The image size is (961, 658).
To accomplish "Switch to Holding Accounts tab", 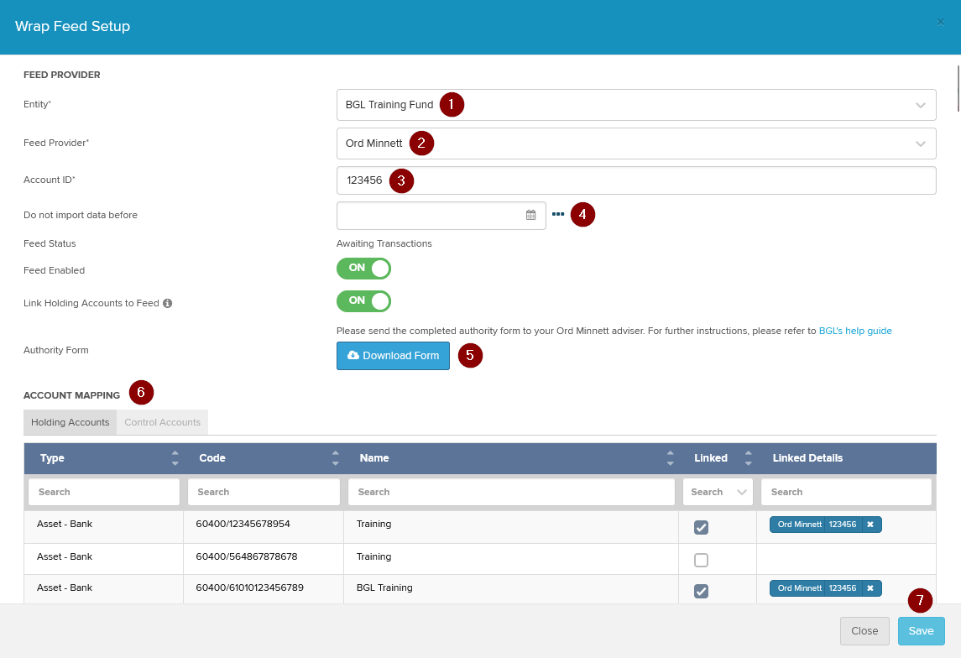I will [70, 422].
